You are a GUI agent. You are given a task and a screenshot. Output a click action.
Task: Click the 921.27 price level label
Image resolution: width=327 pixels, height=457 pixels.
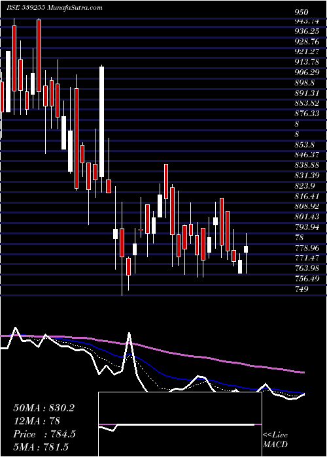(x=307, y=52)
